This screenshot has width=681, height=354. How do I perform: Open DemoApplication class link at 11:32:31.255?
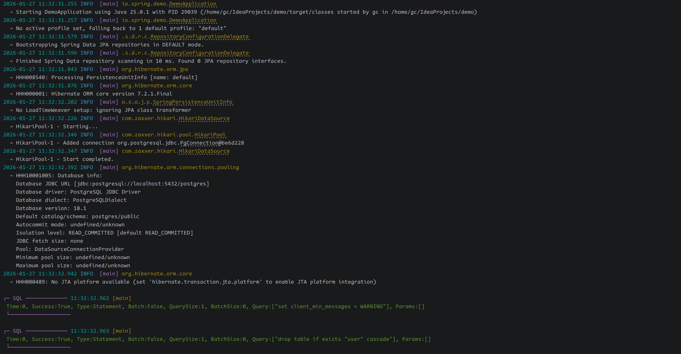[x=193, y=4]
